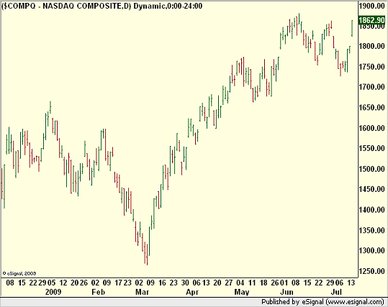
Task: Click the latest green bar near 1862.90
Action: coord(352,28)
